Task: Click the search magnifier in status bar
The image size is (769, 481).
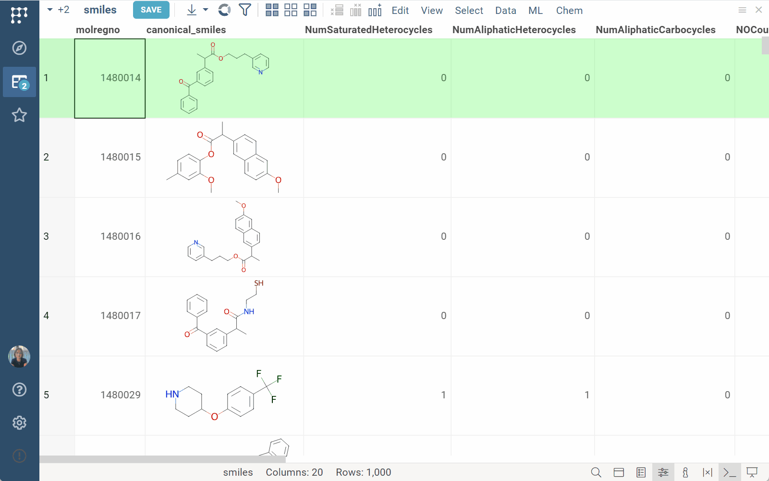Action: (x=596, y=472)
